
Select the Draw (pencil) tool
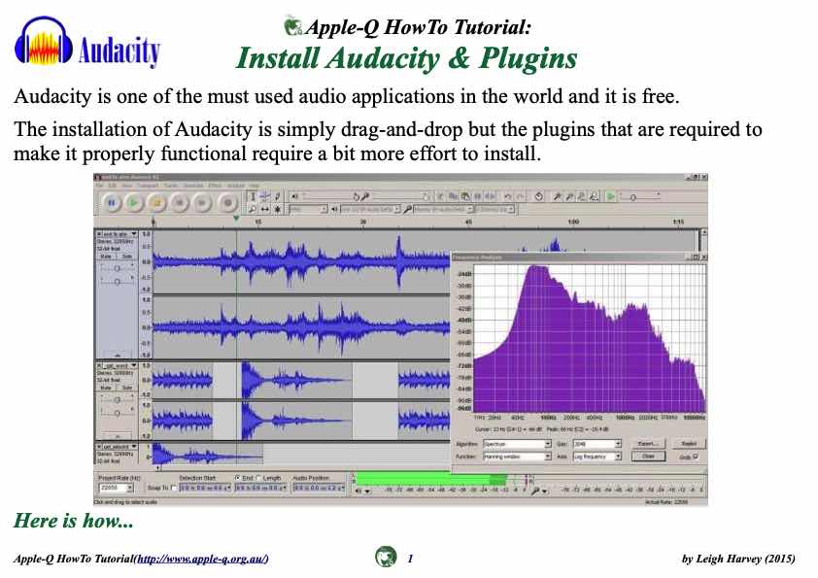click(277, 196)
